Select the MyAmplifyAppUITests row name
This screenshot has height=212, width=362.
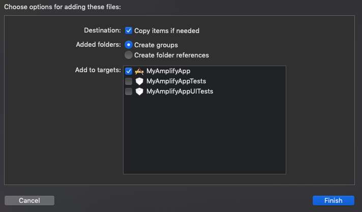(179, 91)
